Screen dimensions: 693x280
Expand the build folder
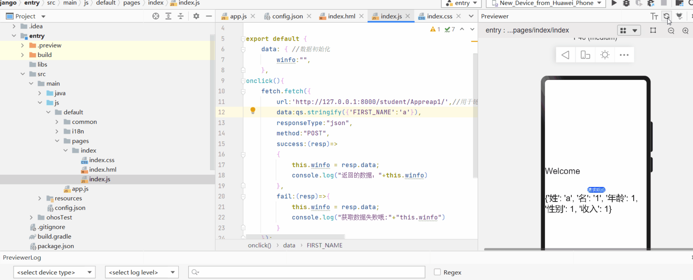pos(22,55)
